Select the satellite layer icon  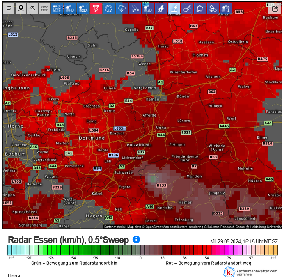(213, 8)
